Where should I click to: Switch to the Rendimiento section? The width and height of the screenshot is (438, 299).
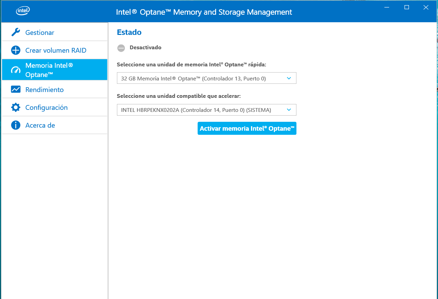click(44, 90)
